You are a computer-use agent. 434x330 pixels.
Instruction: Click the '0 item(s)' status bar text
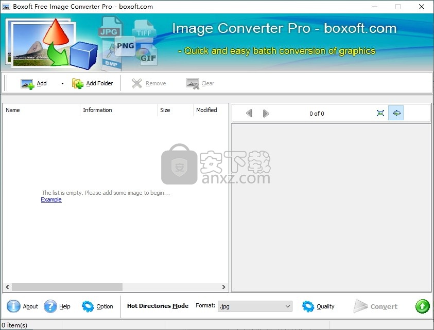(14, 325)
